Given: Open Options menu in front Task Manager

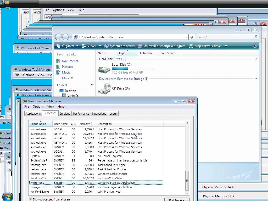Looking at the screenshot, I should (38, 107).
